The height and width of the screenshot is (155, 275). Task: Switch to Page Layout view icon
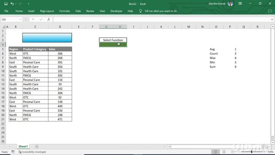click(x=224, y=152)
